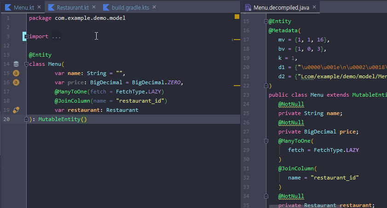Screen dimensions: 387x208
Task: Click the relationship gutter icon on line 19
Action: pyautogui.click(x=16, y=110)
